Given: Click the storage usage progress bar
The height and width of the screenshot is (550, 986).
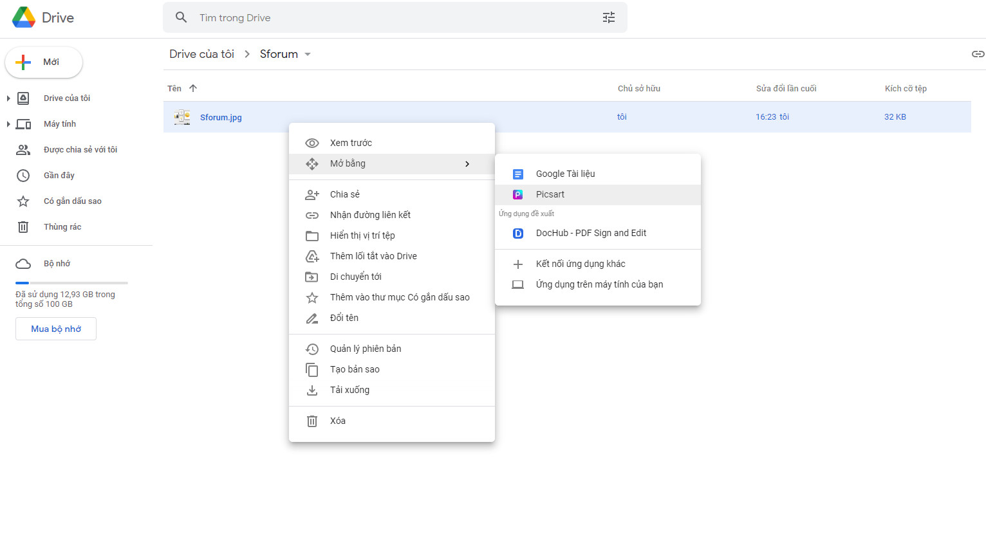Looking at the screenshot, I should [x=71, y=282].
